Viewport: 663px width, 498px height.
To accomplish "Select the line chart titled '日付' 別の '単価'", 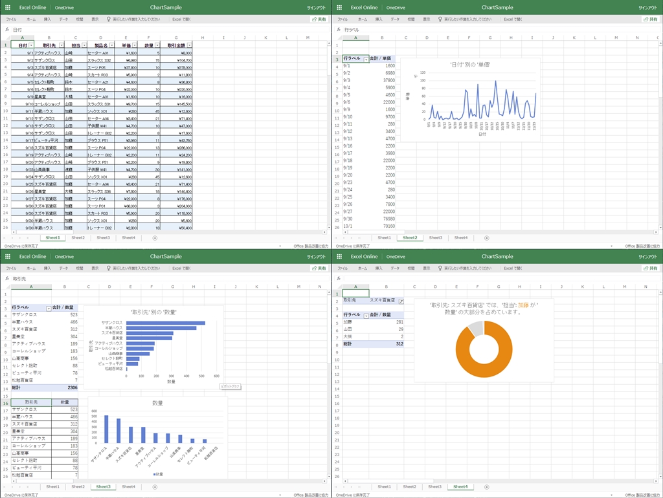I will click(x=470, y=100).
